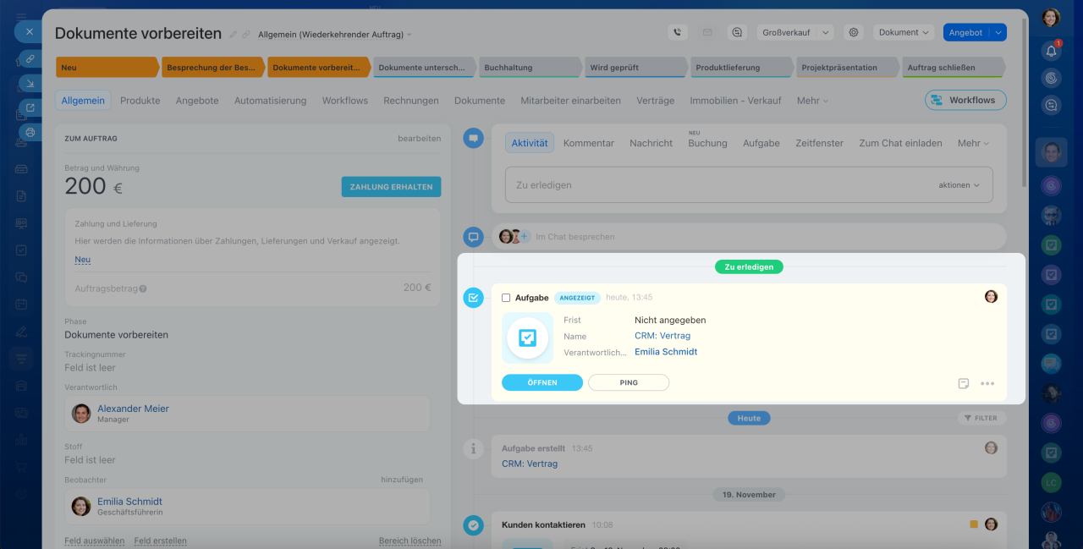The width and height of the screenshot is (1083, 549).
Task: Click the Zu erledigen input field
Action: click(x=711, y=185)
